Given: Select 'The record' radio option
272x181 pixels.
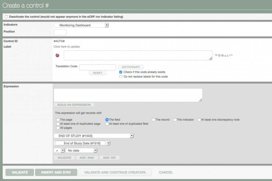Looking at the screenshot, I should pyautogui.click(x=154, y=120).
